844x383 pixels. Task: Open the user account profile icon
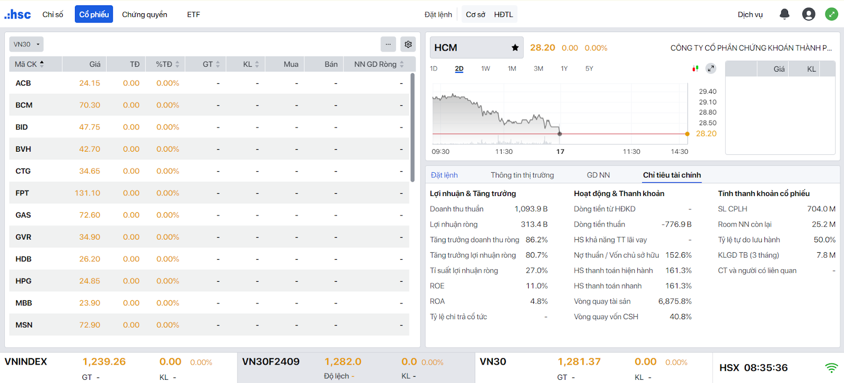(x=809, y=14)
